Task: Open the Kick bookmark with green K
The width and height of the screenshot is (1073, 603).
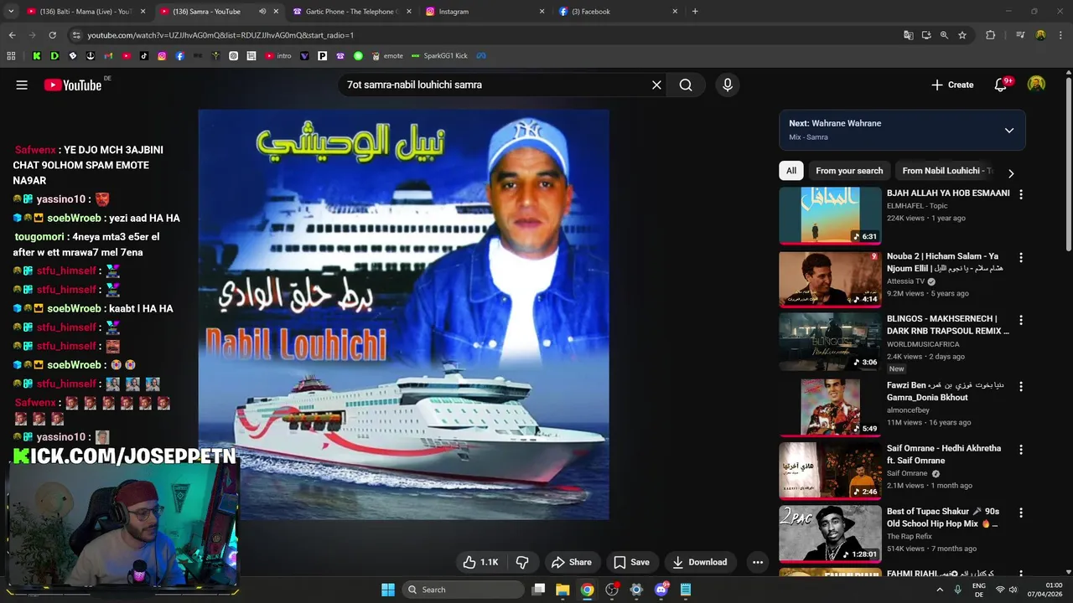Action: click(x=36, y=56)
